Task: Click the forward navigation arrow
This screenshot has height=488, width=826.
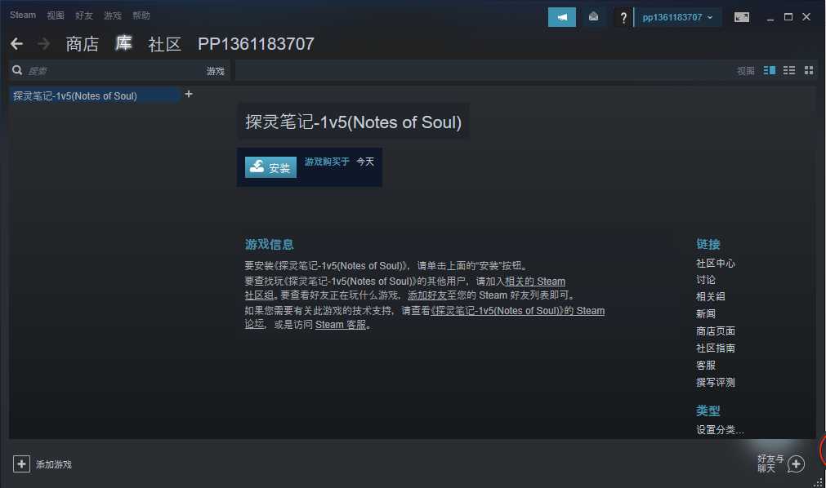Action: (x=44, y=44)
